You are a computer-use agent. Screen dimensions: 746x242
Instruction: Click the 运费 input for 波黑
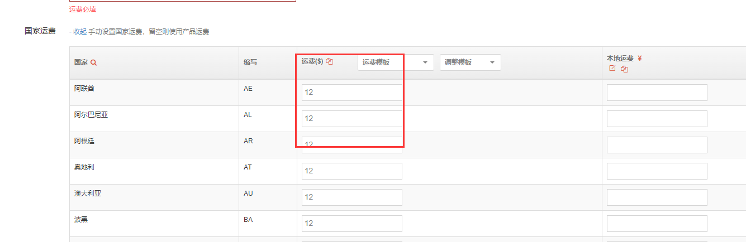(x=352, y=224)
